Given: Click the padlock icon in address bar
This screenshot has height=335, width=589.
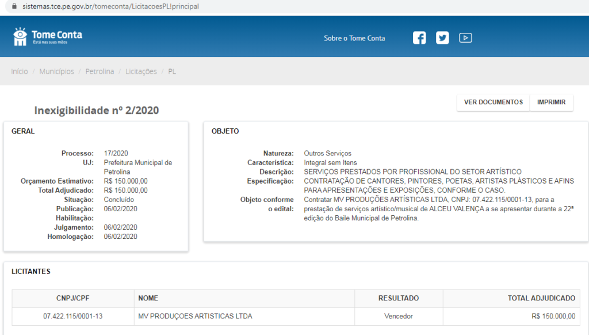Looking at the screenshot, I should [x=14, y=6].
